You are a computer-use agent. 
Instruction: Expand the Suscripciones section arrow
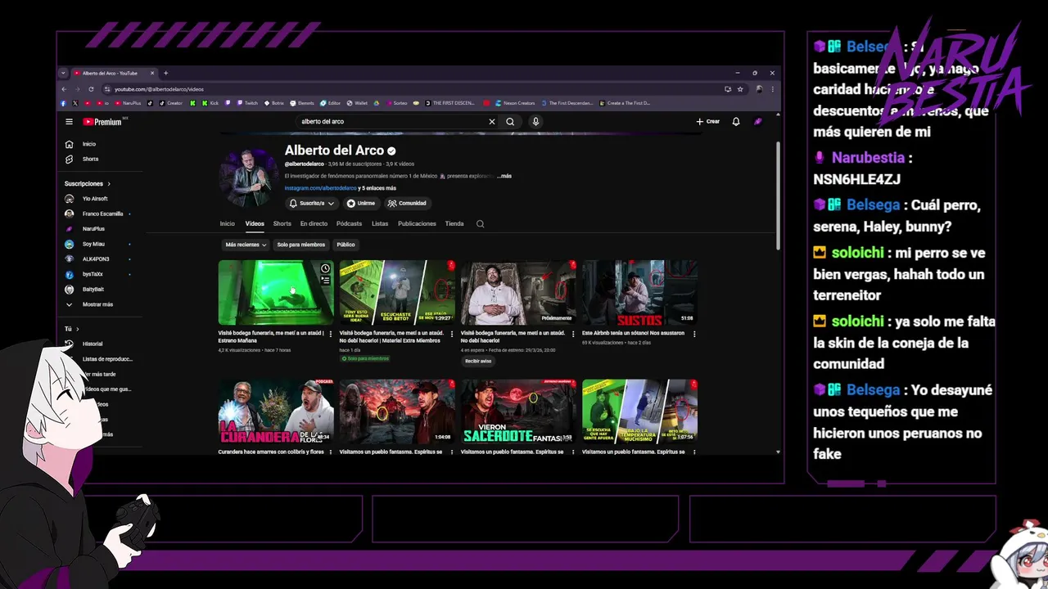point(108,184)
